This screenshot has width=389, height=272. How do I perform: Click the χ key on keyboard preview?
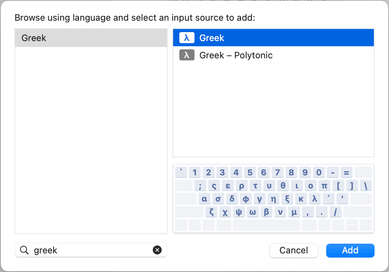pos(225,212)
